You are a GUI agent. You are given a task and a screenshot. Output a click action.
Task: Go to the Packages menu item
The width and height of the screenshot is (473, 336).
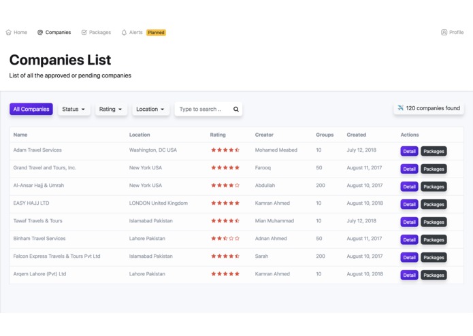click(96, 32)
